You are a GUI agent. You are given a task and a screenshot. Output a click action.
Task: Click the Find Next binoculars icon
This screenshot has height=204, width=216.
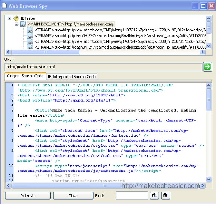(x=155, y=195)
